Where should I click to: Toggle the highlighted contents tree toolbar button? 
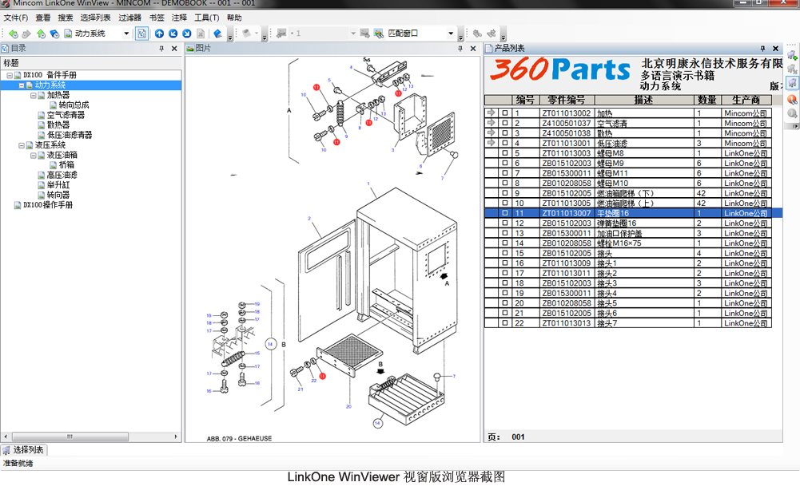[141, 34]
